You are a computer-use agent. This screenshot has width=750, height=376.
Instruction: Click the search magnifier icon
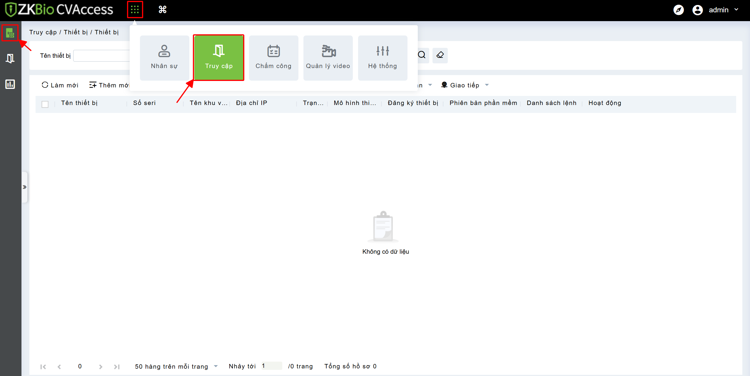[x=422, y=55]
